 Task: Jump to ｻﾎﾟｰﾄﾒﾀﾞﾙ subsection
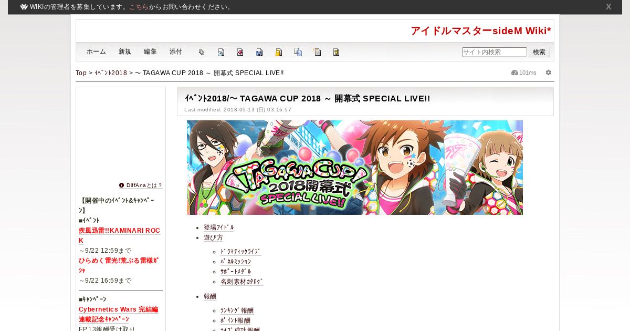236,272
